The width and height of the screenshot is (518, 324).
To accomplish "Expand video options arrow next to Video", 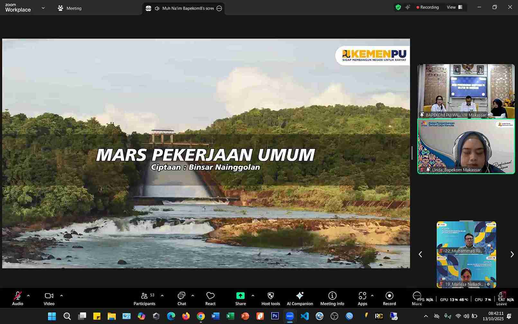I will [x=61, y=296].
